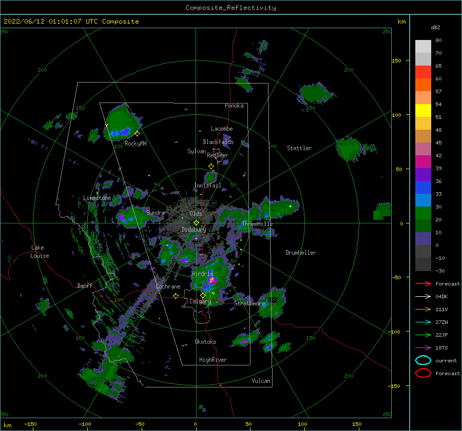
Task: Click the Composite_Reflectivity title
Action: click(231, 8)
